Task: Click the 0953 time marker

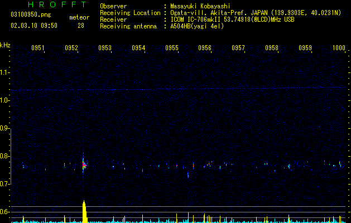Action: pyautogui.click(x=105, y=47)
